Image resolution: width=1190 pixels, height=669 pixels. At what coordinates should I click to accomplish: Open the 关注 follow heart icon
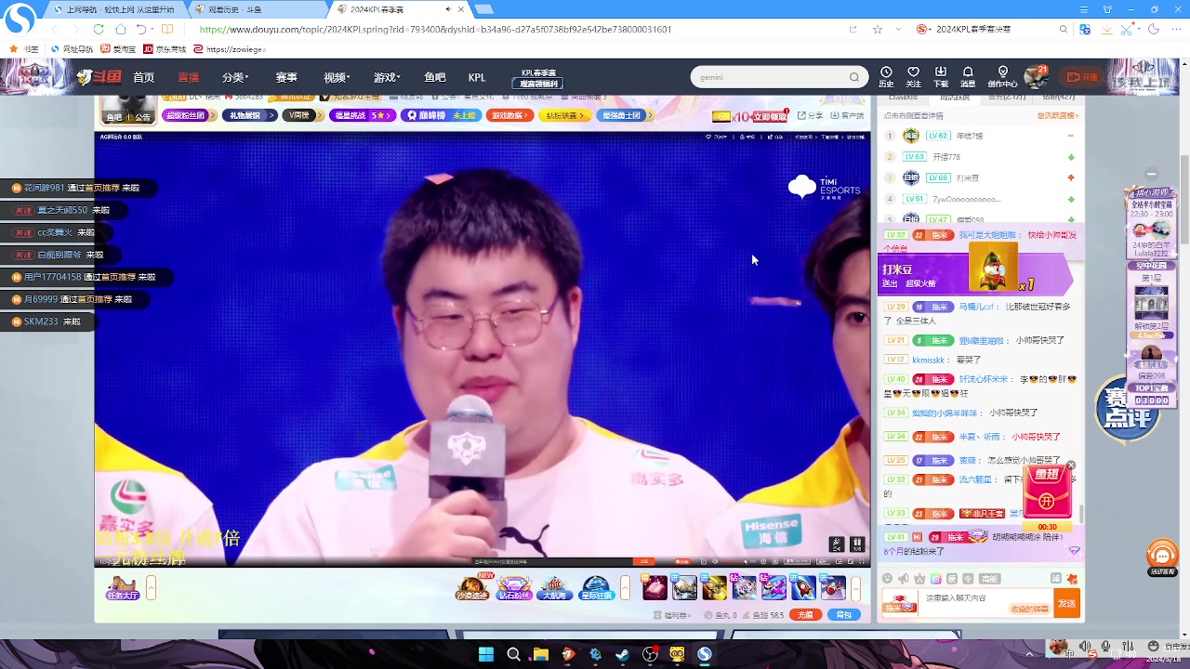pos(913,76)
